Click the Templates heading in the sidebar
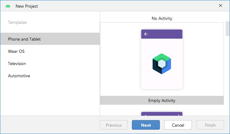 [17, 22]
